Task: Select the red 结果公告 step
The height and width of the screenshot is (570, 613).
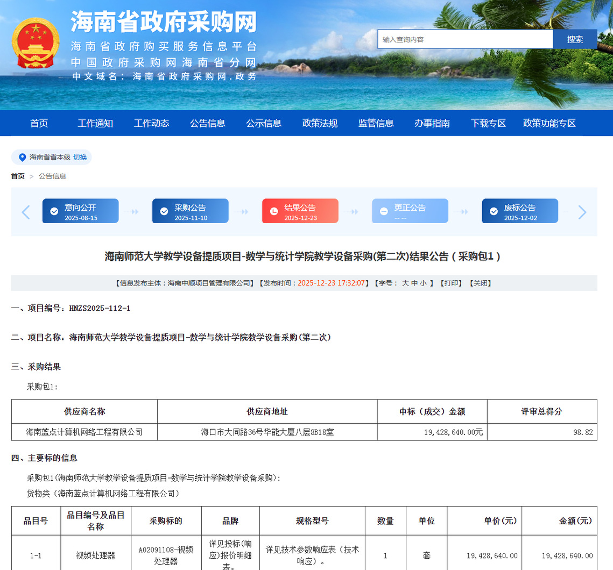Action: (x=300, y=211)
